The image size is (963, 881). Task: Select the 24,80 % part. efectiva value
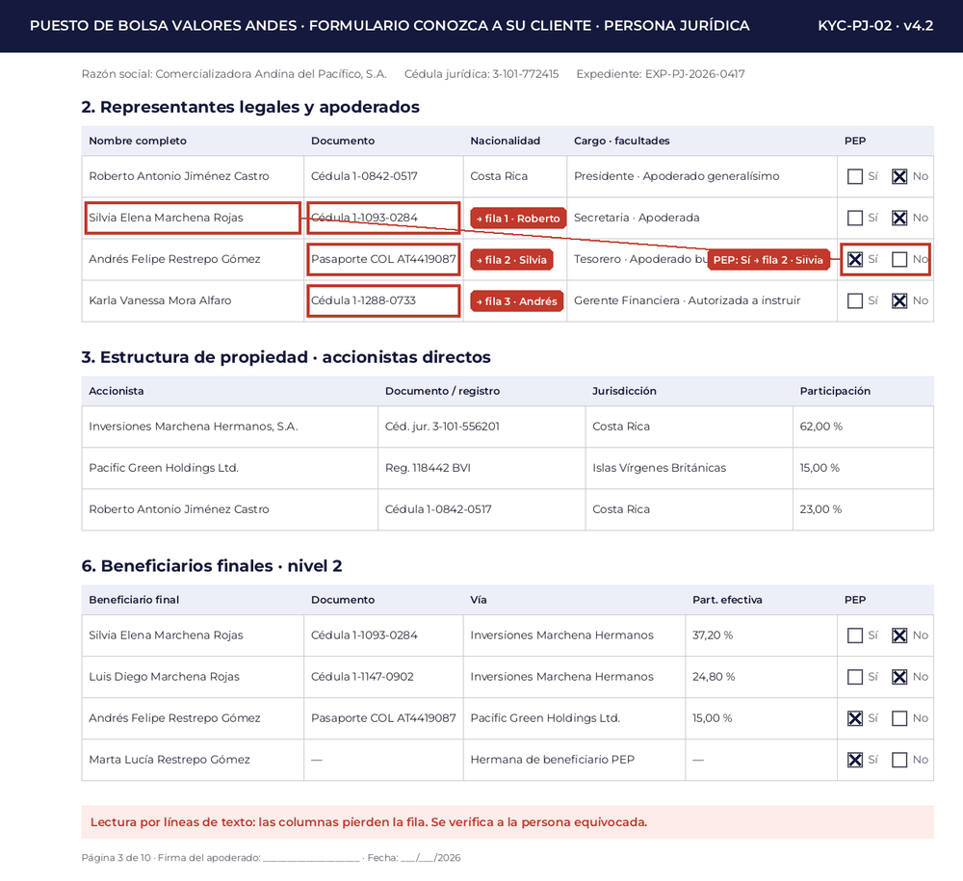714,677
